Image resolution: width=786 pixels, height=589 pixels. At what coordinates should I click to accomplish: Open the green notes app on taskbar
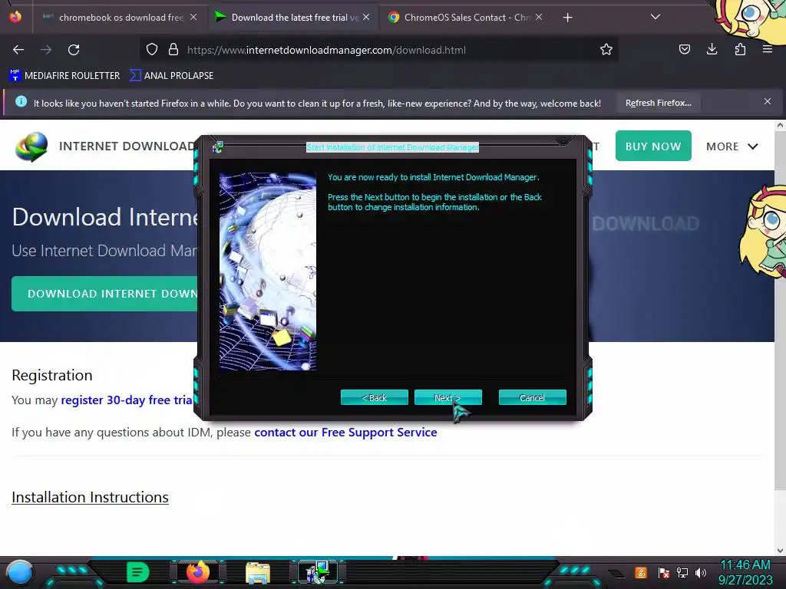point(137,572)
